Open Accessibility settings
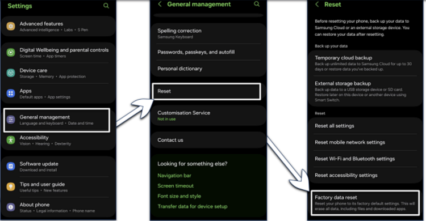This screenshot has height=221, width=426. click(58, 141)
